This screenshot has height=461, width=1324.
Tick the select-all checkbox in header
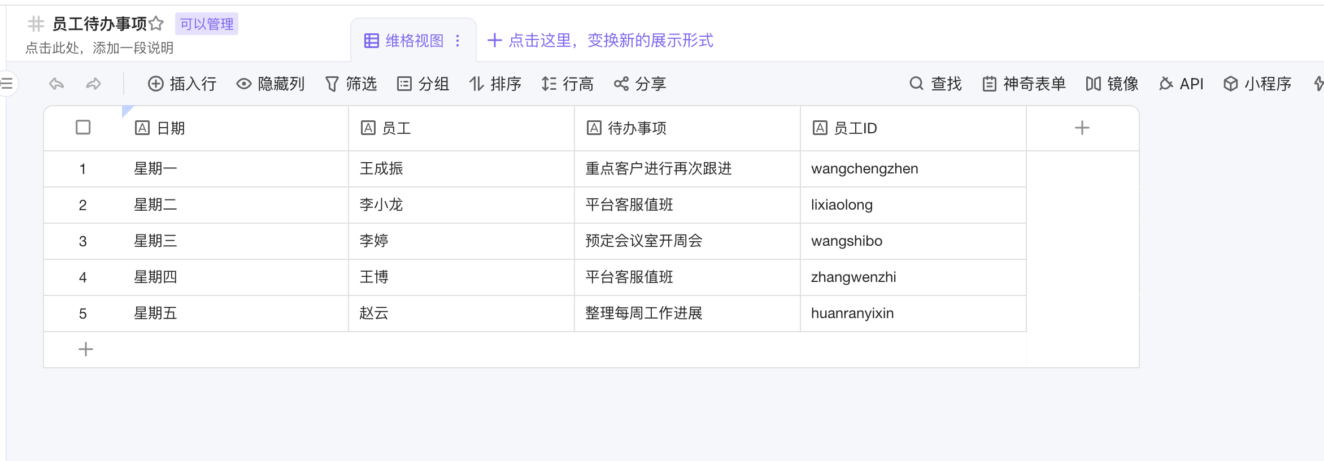point(83,128)
